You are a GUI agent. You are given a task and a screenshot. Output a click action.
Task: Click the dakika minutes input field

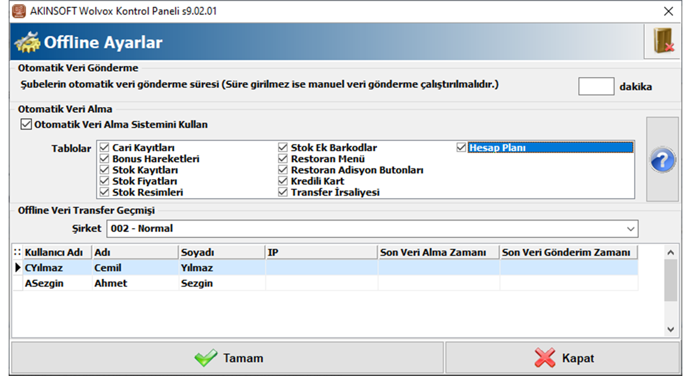pos(596,86)
